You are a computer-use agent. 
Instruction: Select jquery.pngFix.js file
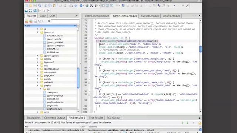[55, 95]
